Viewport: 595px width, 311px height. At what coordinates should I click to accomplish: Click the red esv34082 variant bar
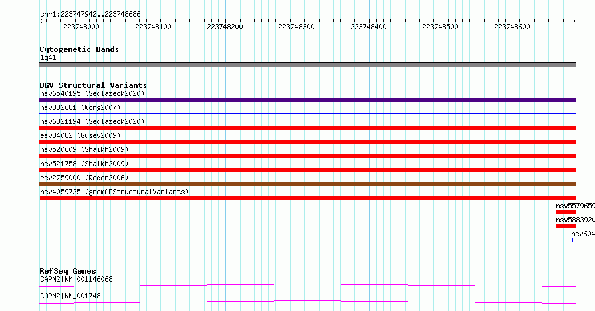(308, 142)
